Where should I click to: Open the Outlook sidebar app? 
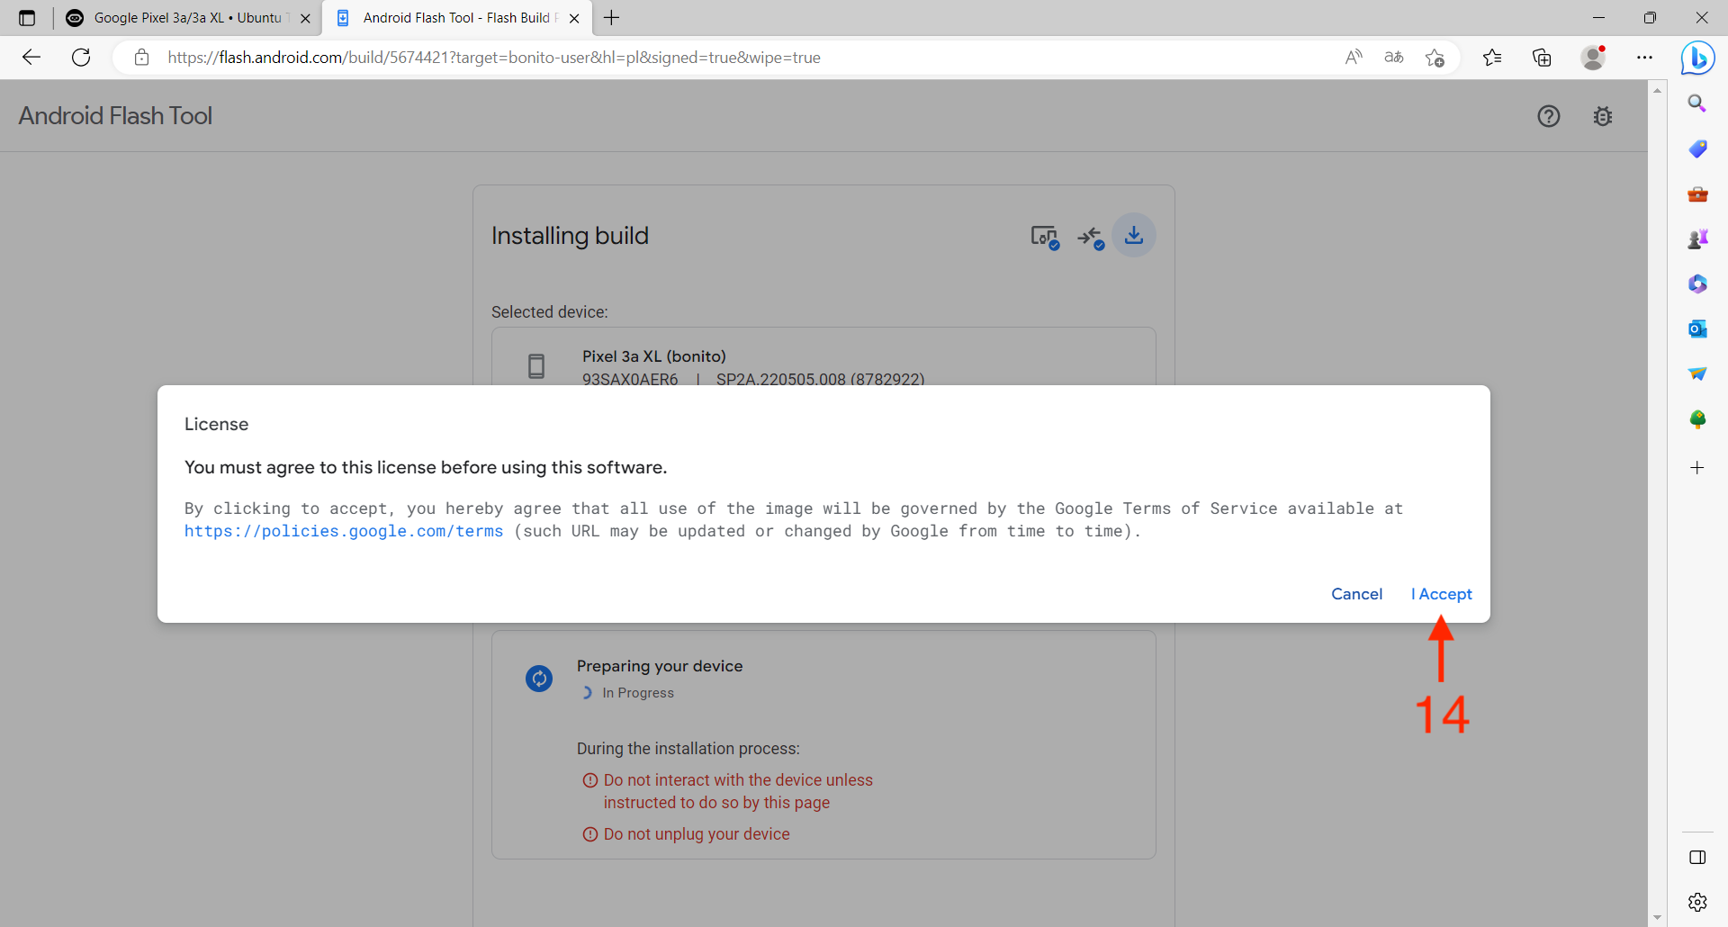(1697, 329)
